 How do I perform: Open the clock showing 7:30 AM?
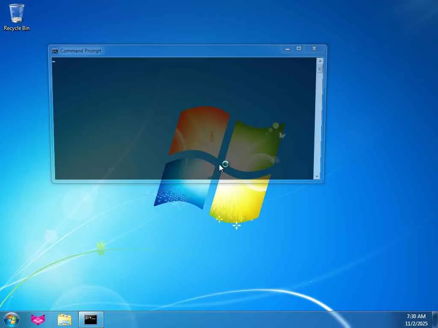coord(416,319)
